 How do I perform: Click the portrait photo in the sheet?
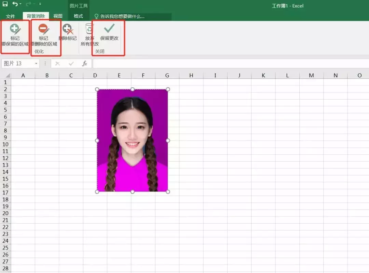point(133,141)
